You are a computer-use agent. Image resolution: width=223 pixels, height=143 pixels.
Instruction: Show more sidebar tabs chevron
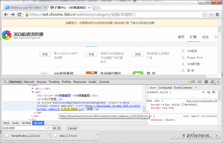coord(196,88)
